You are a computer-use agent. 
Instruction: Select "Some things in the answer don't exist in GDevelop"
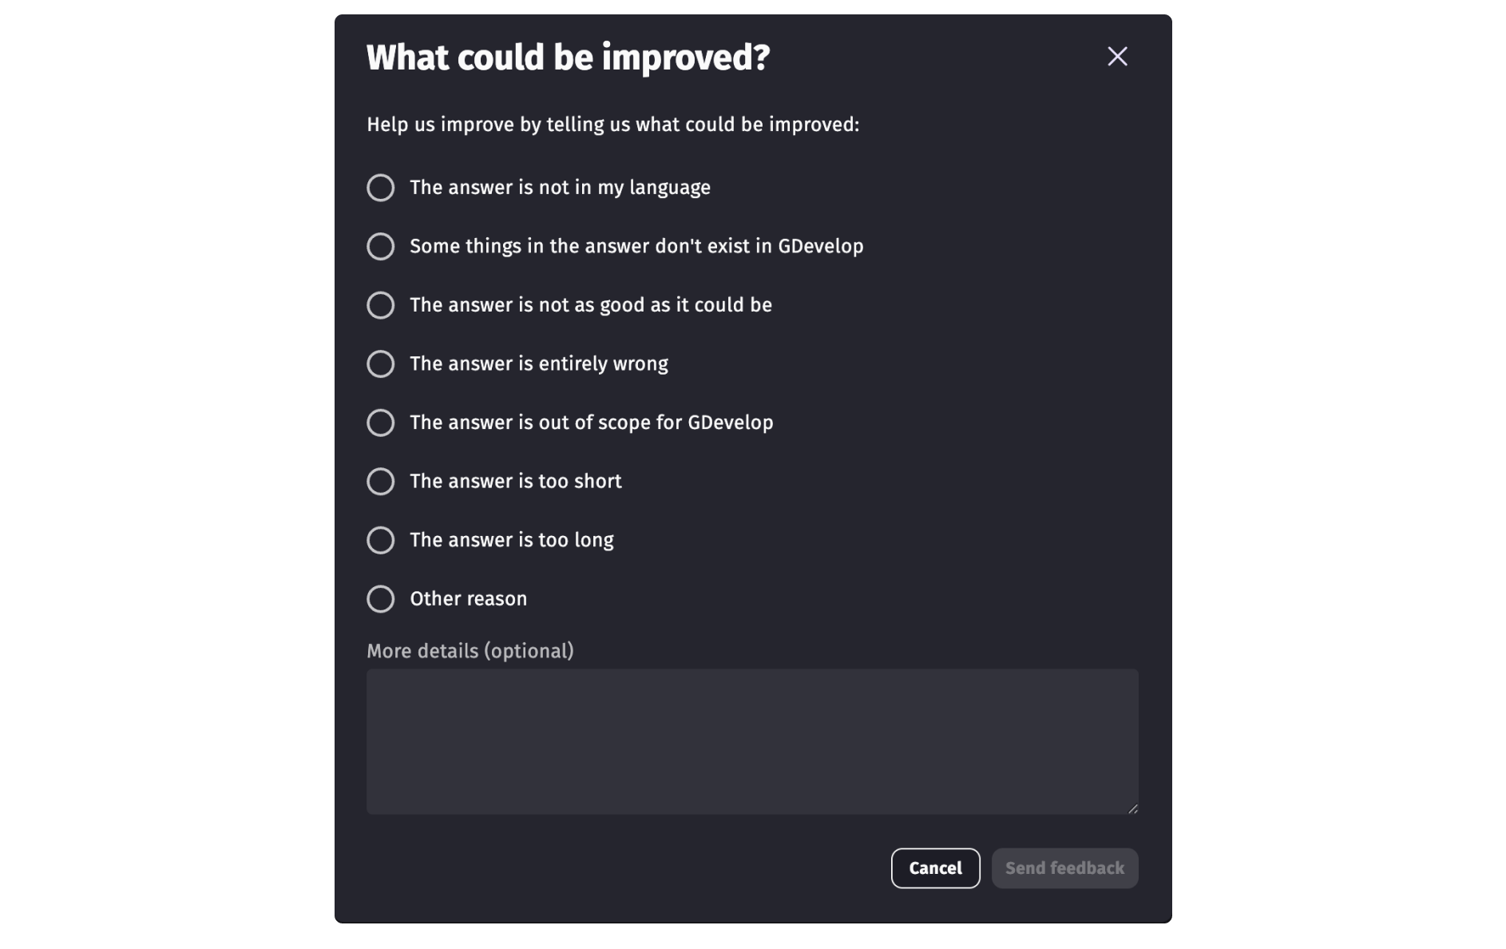click(x=636, y=246)
